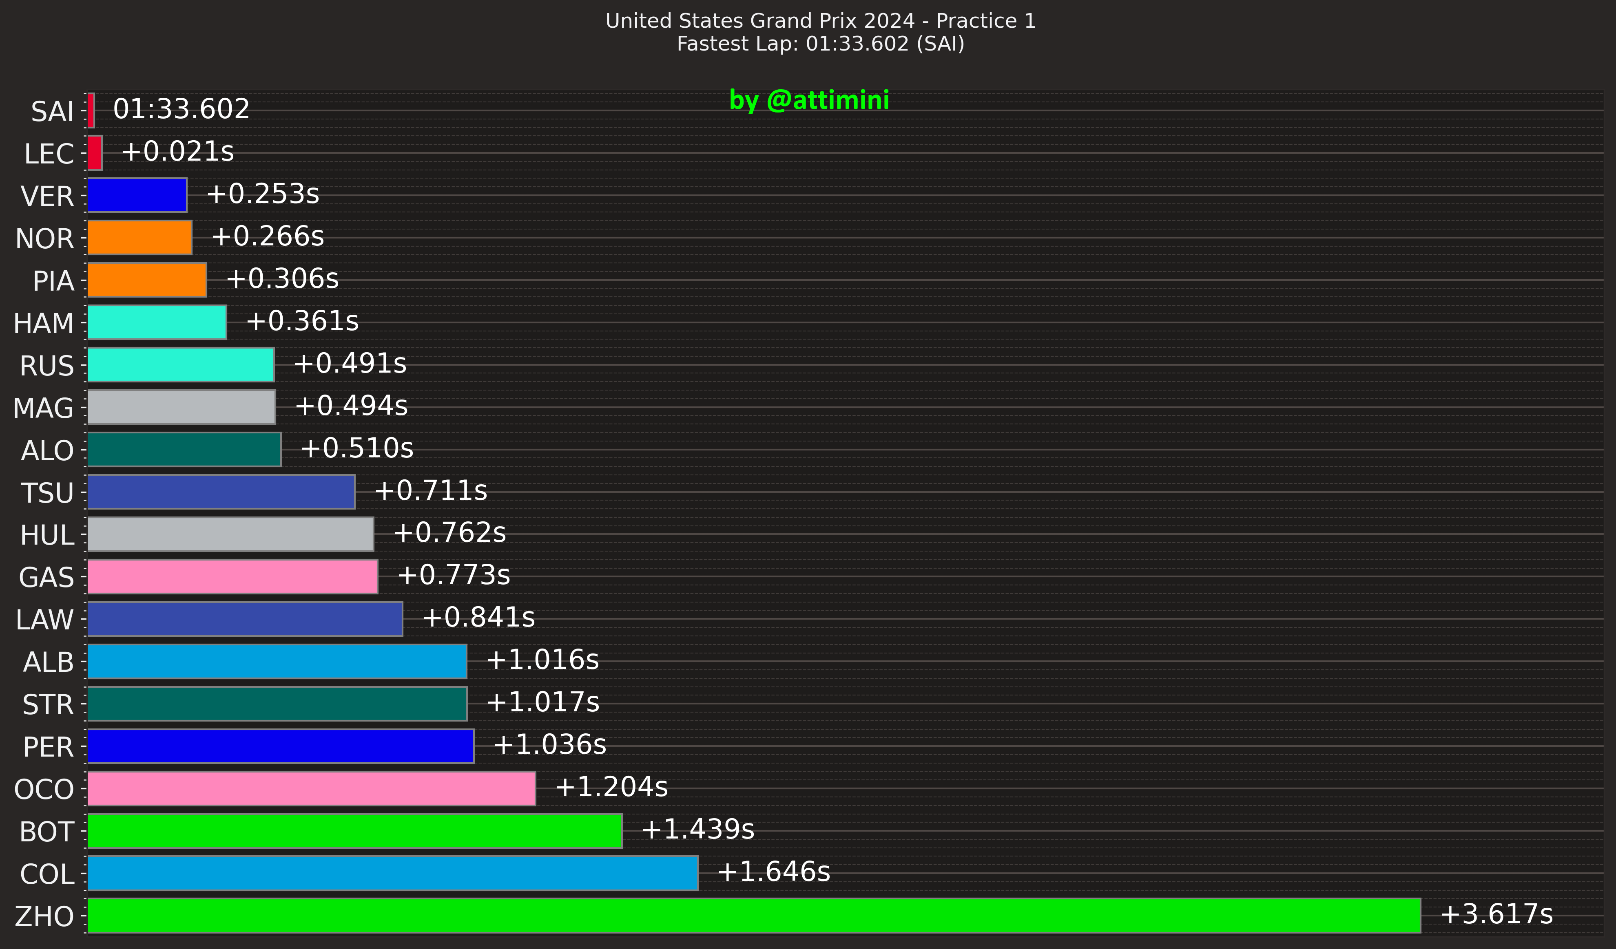Click the chart title text
1616x949 pixels.
(x=820, y=21)
